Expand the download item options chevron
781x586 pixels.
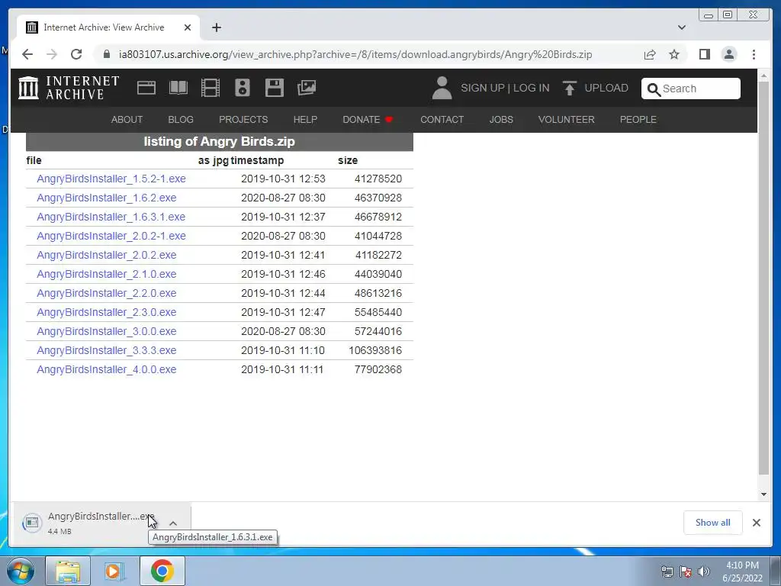(x=173, y=523)
